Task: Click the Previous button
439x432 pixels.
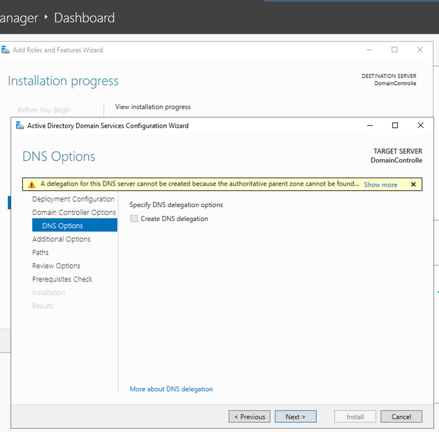Action: pos(249,416)
